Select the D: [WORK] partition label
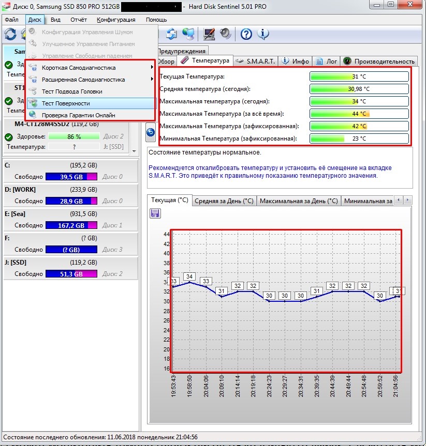The image size is (426, 446). pos(20,190)
